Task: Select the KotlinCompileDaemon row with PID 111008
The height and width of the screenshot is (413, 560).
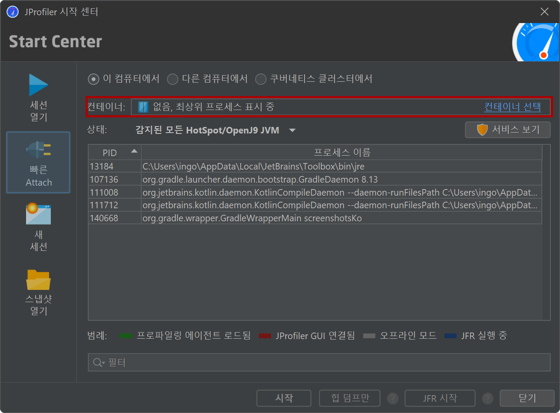Action: [x=315, y=192]
